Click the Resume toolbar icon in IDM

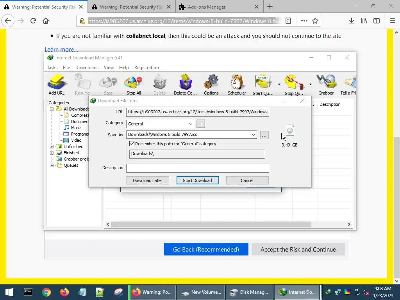pyautogui.click(x=82, y=85)
